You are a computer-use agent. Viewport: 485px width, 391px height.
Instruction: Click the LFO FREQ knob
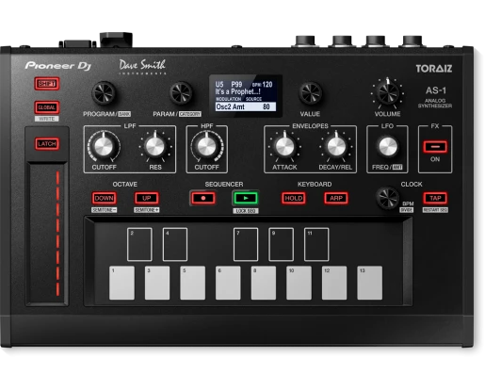[388, 147]
